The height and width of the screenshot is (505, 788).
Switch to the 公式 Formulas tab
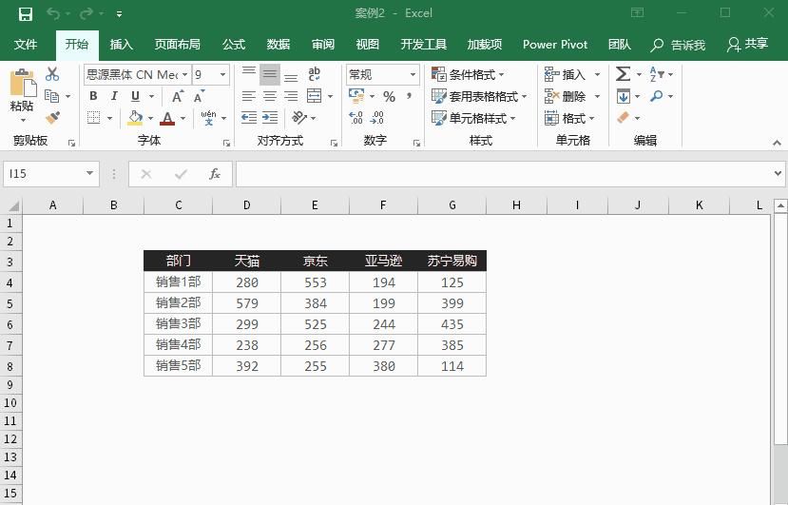234,45
